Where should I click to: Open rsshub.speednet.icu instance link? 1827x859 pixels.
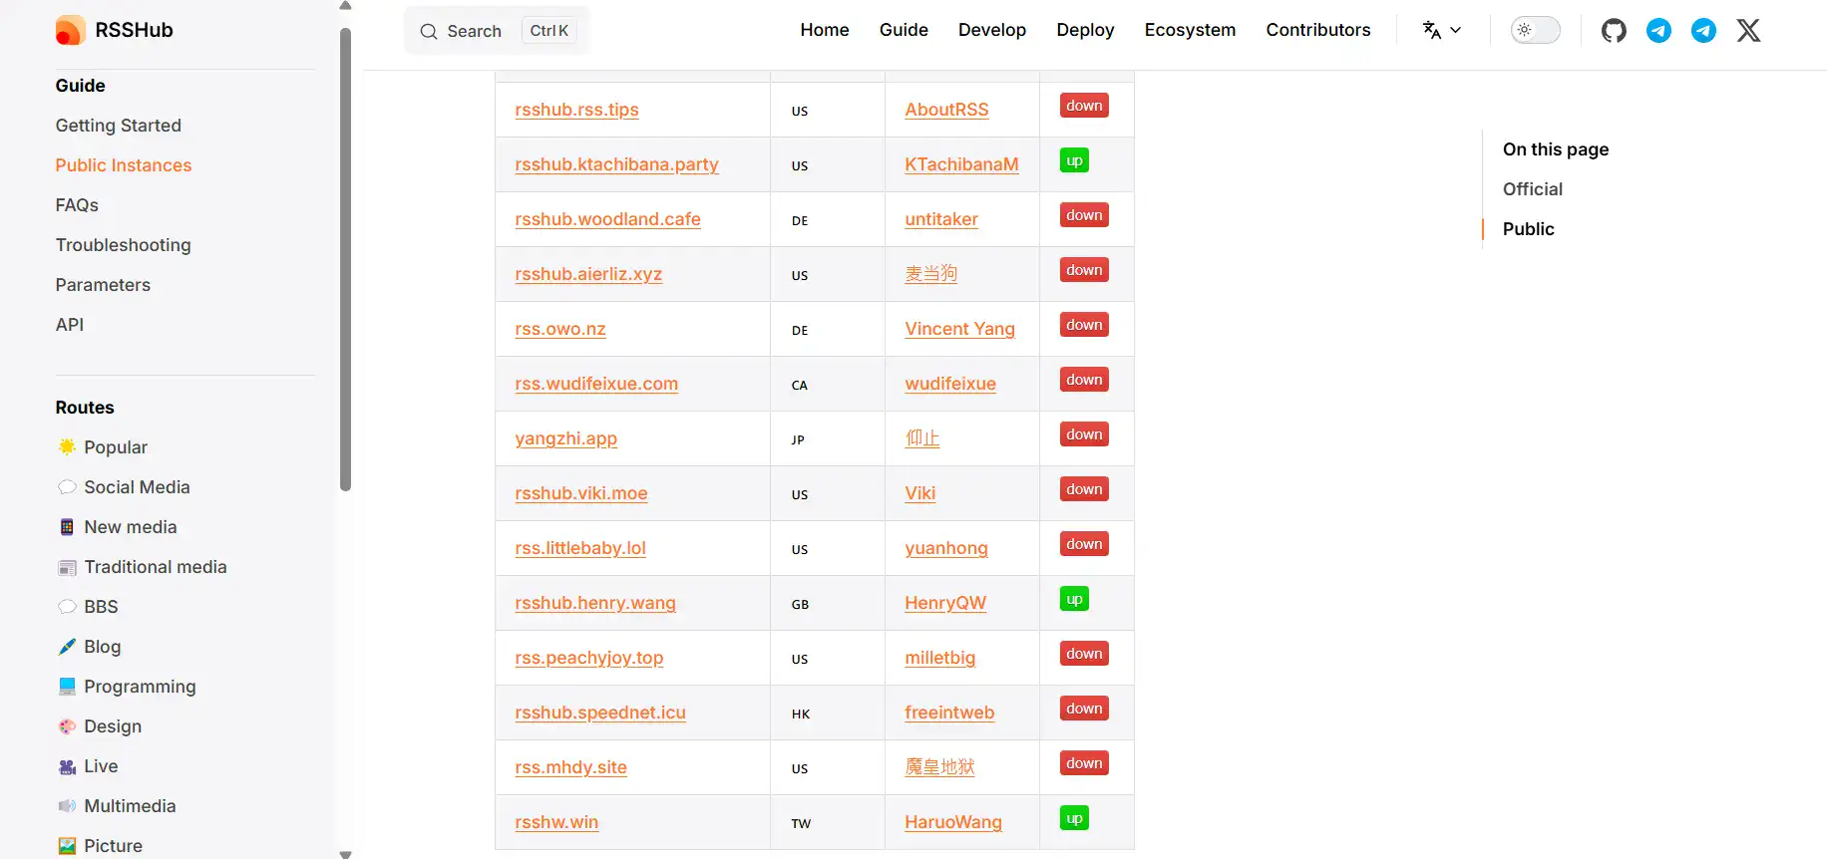coord(600,713)
